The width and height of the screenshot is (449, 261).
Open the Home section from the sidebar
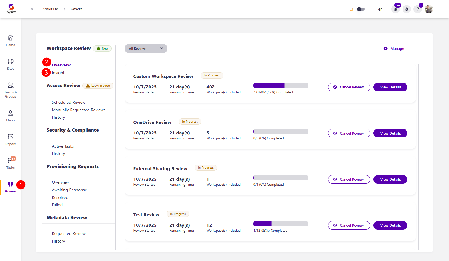10,40
